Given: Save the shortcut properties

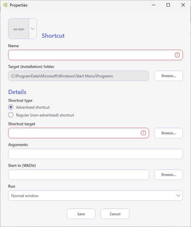Looking at the screenshot, I should pos(81,214).
